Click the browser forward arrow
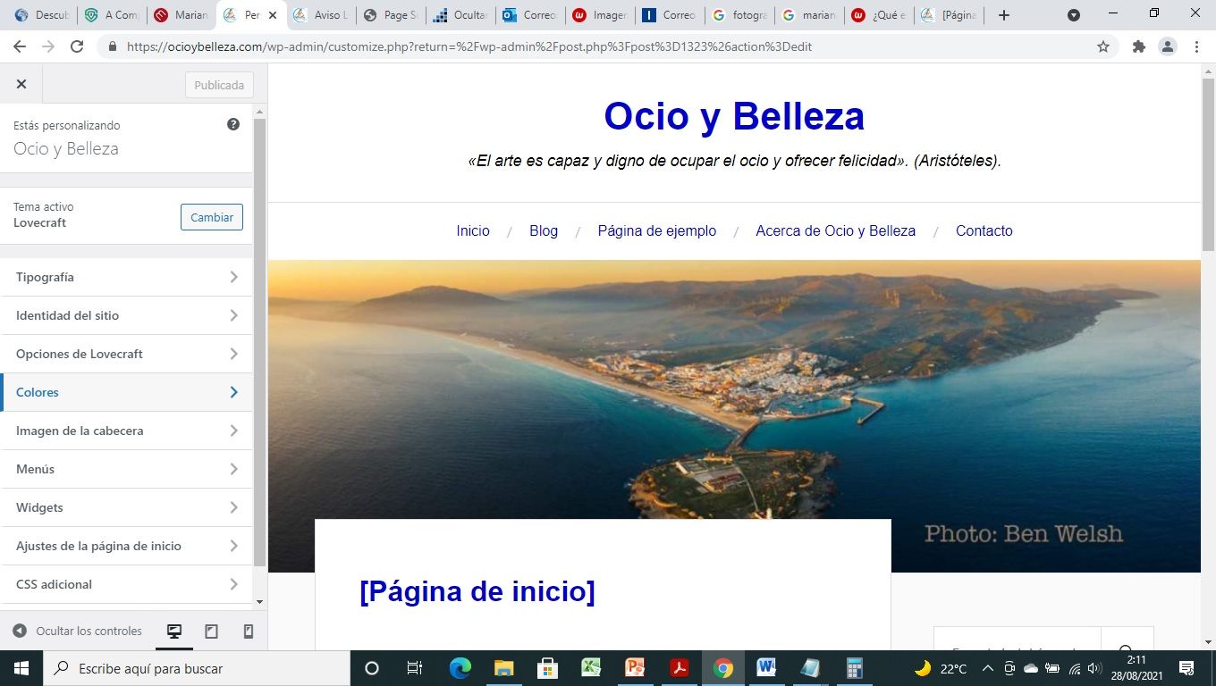This screenshot has width=1216, height=686. coord(48,46)
